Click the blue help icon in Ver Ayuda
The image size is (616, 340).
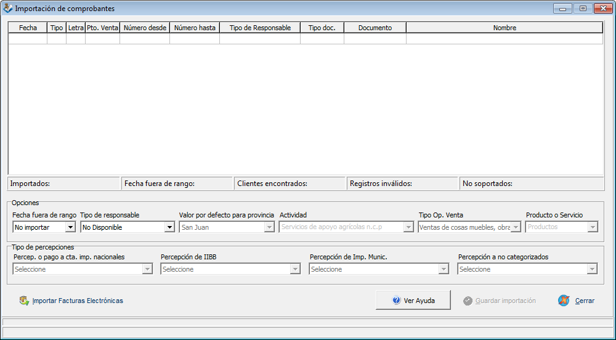[397, 301]
